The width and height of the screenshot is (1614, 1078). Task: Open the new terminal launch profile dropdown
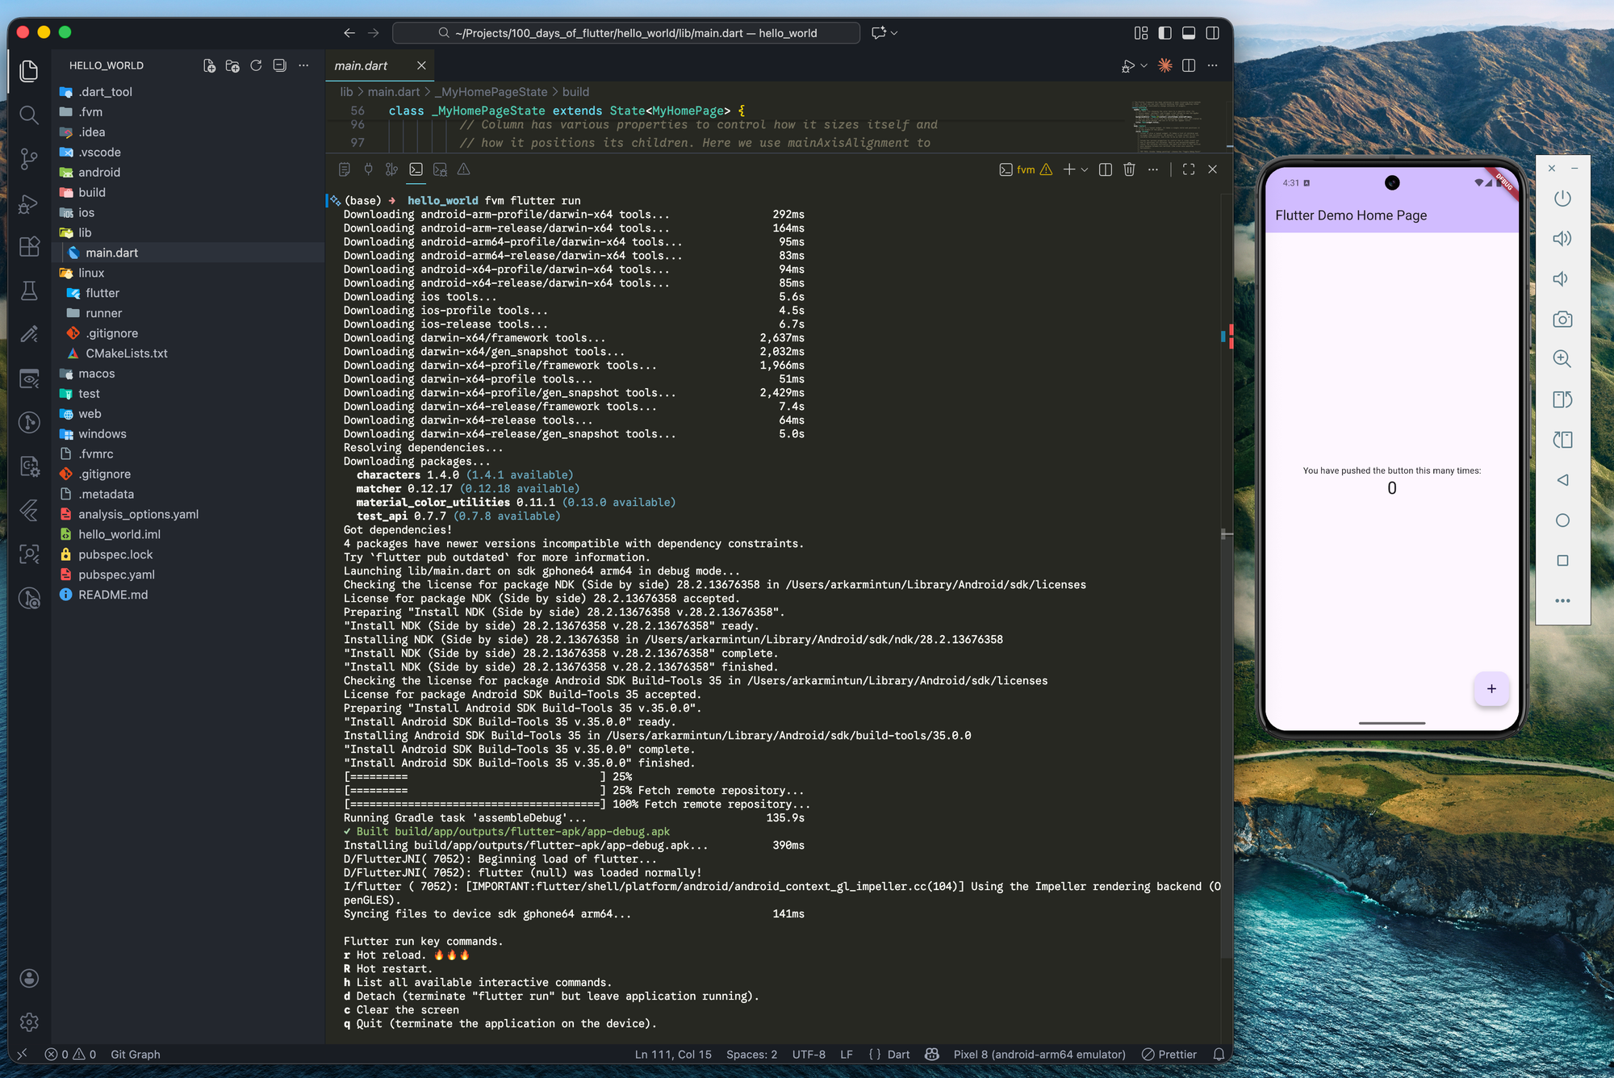tap(1085, 169)
